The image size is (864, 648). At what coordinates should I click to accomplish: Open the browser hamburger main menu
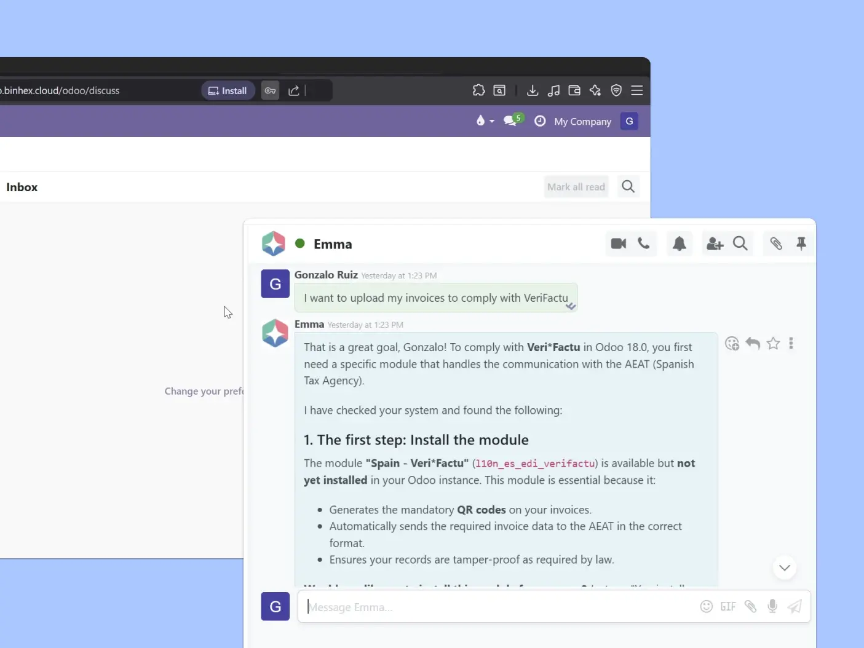pyautogui.click(x=637, y=90)
